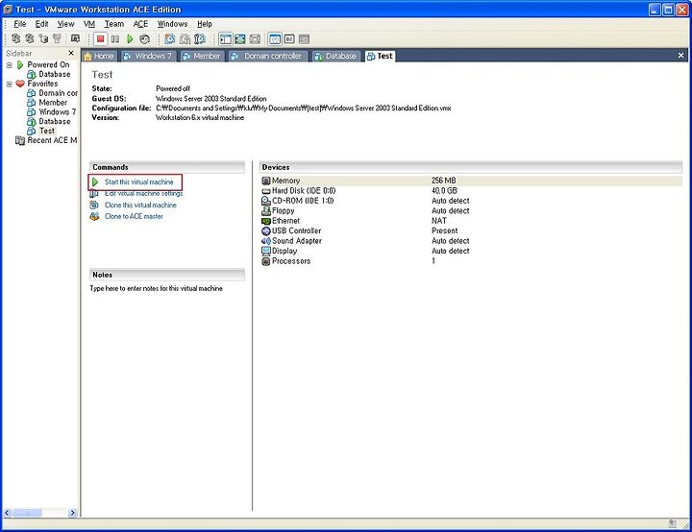Open the Edit menu
Viewport: 692px width, 532px height.
[42, 24]
